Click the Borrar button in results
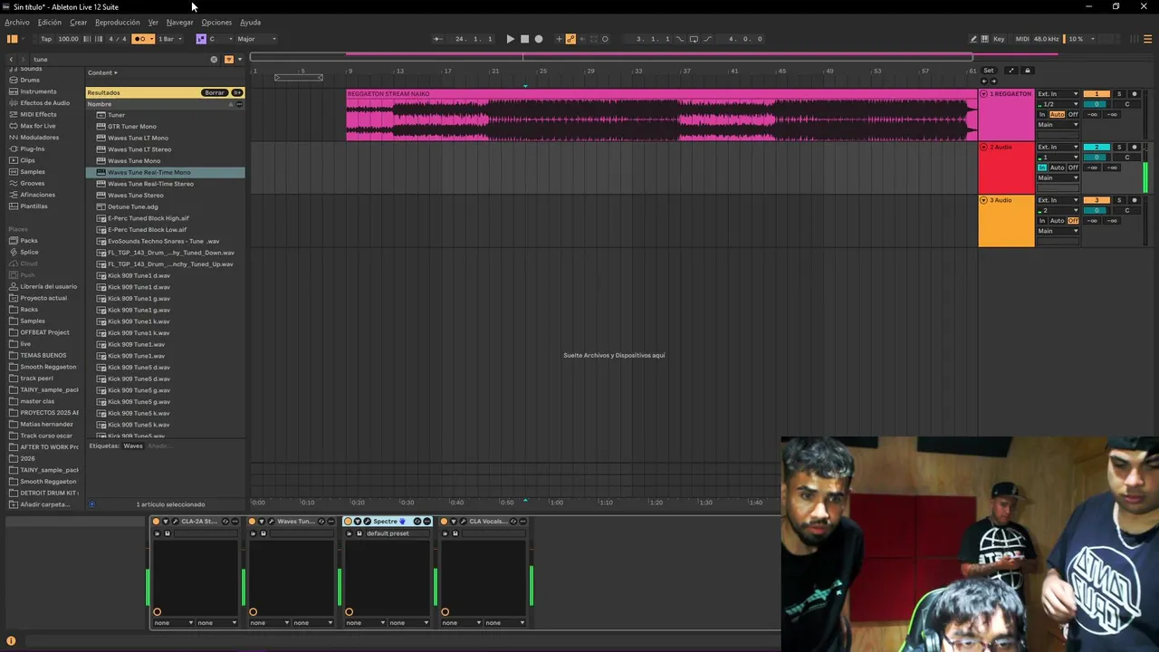Image resolution: width=1159 pixels, height=652 pixels. tap(215, 92)
